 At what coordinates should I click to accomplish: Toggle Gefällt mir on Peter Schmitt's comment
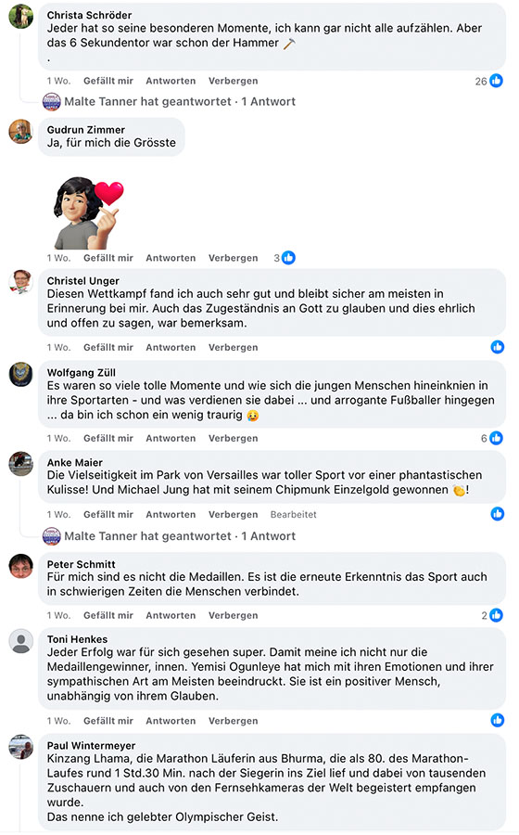pyautogui.click(x=108, y=615)
